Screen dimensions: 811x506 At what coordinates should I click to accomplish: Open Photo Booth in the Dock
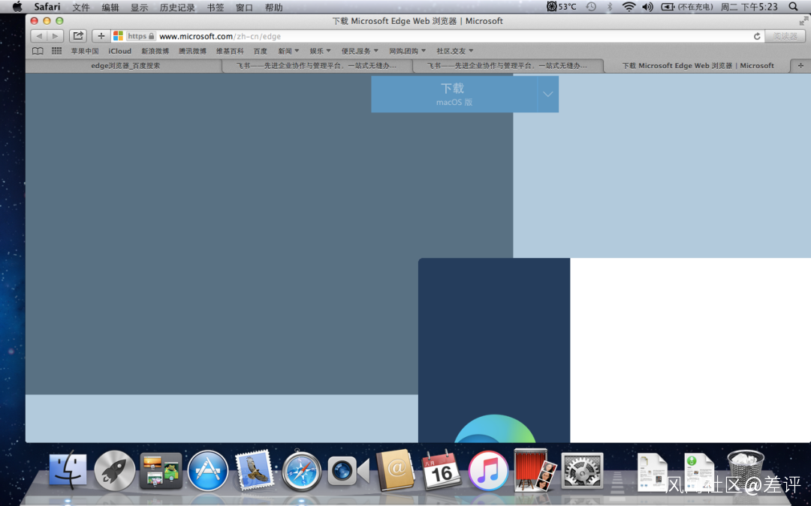coord(535,470)
